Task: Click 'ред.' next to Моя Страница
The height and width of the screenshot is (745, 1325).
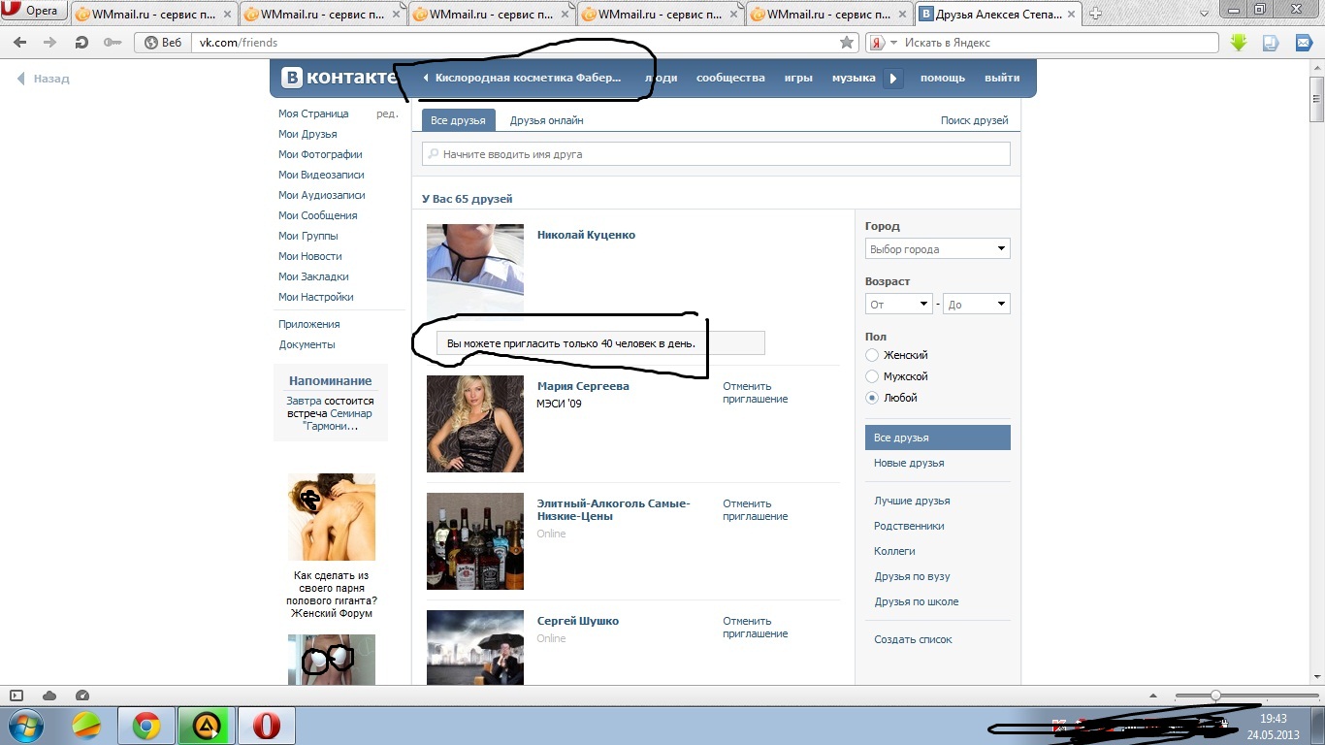Action: click(x=387, y=113)
